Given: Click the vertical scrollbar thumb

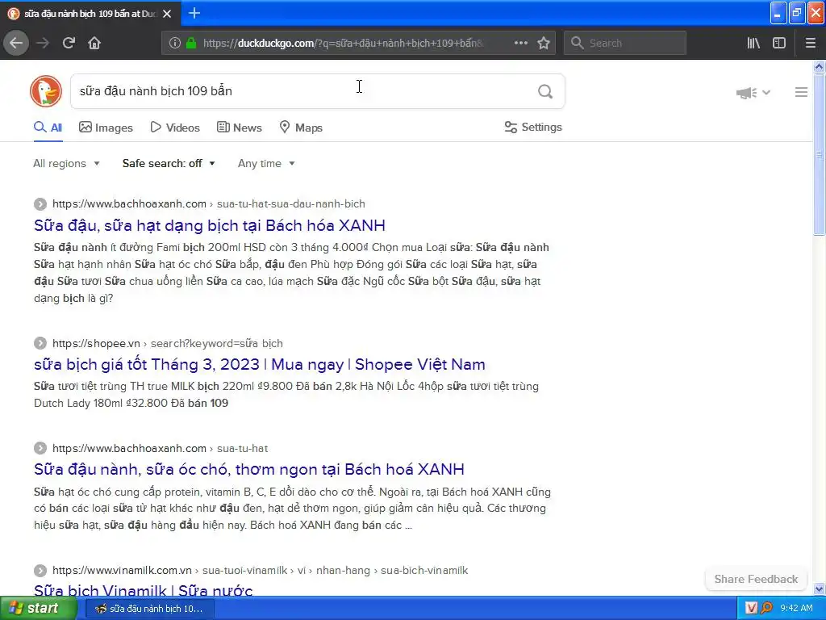Looking at the screenshot, I should 819,153.
